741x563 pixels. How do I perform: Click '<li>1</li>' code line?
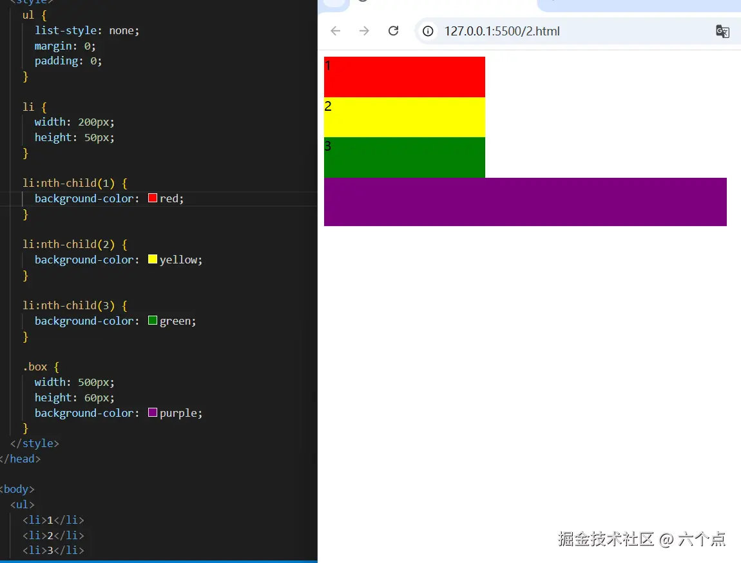[53, 520]
